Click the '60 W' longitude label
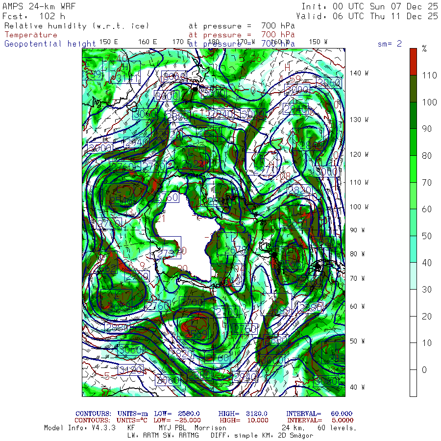This screenshot has width=441, height=441. 357,306
